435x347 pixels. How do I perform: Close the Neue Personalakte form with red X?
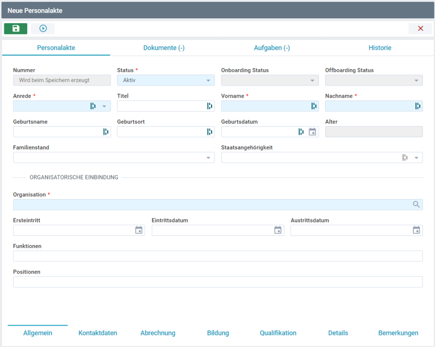420,29
